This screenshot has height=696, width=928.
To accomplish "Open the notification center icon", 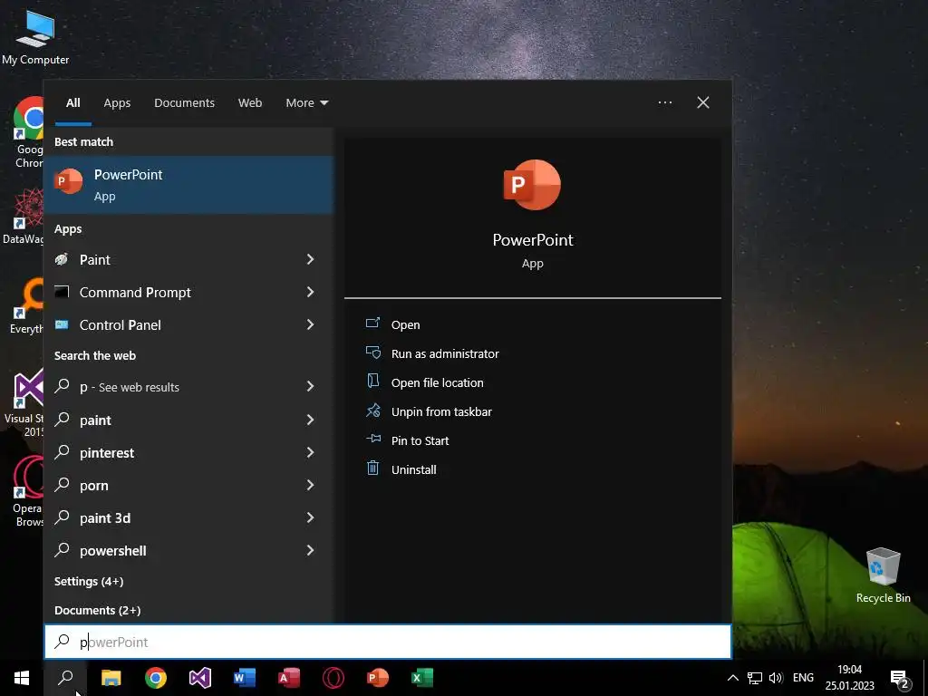I will point(900,679).
